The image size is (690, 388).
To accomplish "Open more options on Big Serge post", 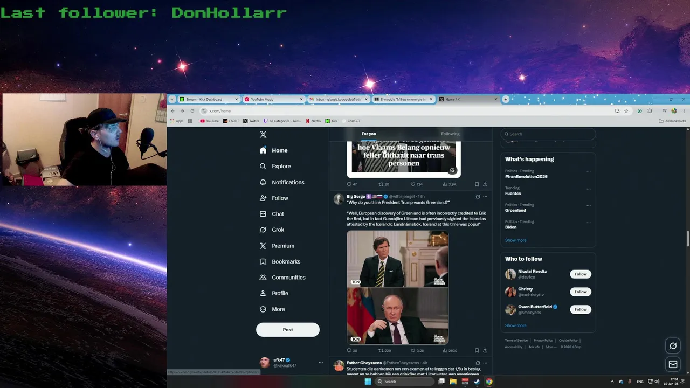I will 485,197.
